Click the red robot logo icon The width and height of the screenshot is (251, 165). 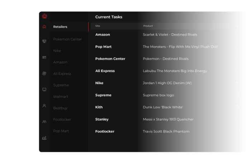[44, 16]
